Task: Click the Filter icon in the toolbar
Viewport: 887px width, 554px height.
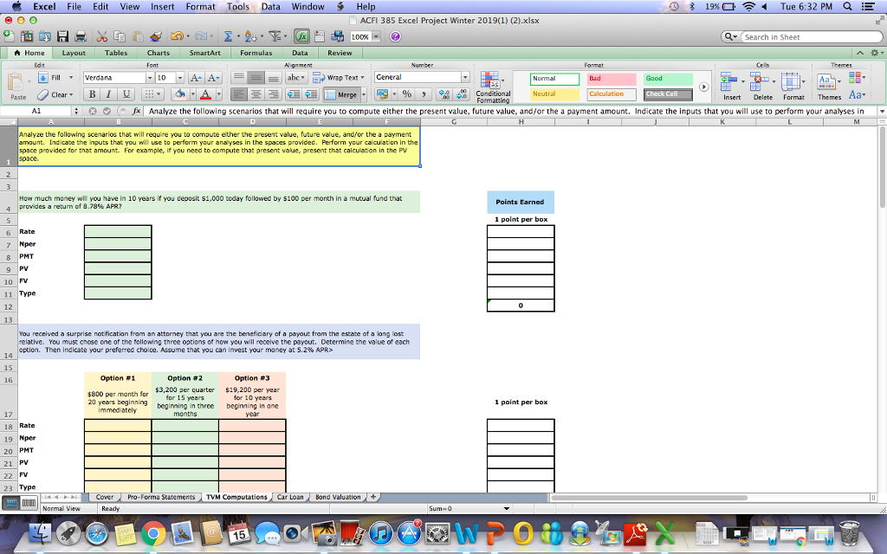Action: (x=275, y=35)
